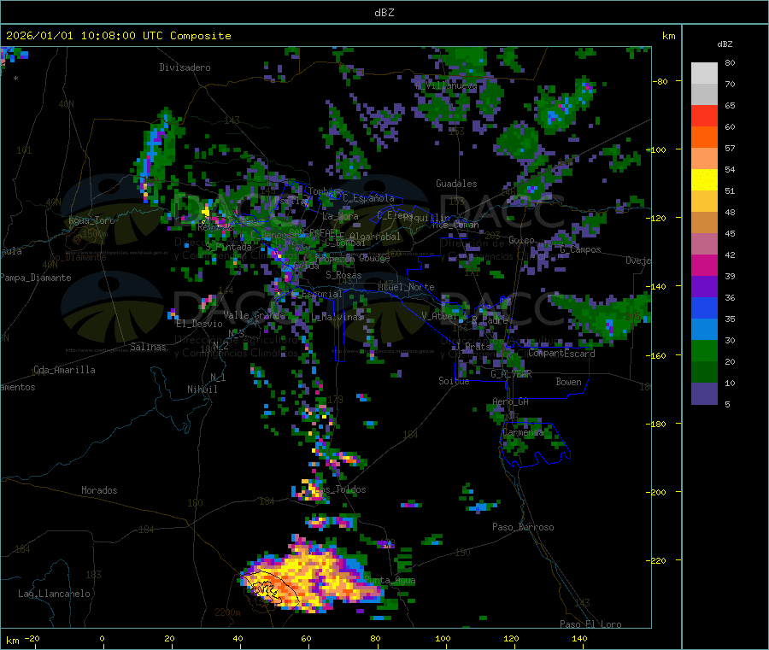Click the Atuel_Norte label
Screen dimensions: 769x650
click(406, 287)
